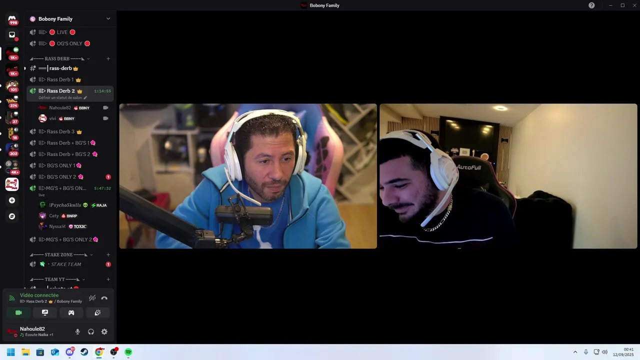
Task: Create channel in TEAM YT category
Action: point(108,279)
